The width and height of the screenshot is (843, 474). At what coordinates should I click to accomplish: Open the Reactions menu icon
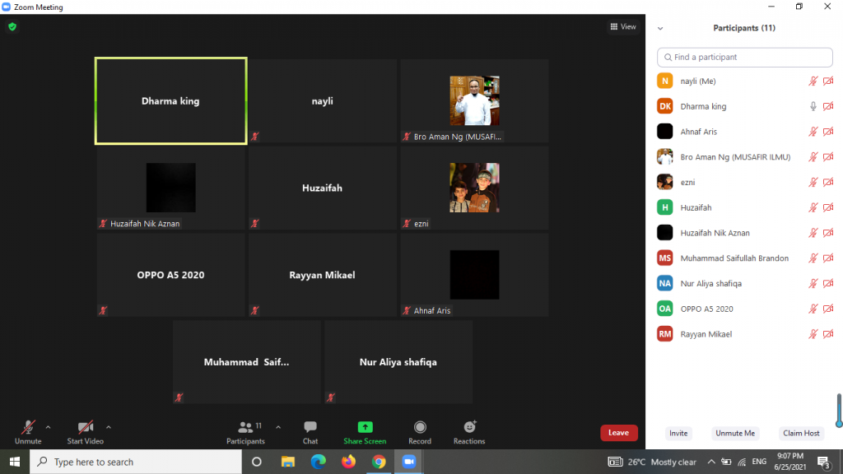click(x=469, y=427)
